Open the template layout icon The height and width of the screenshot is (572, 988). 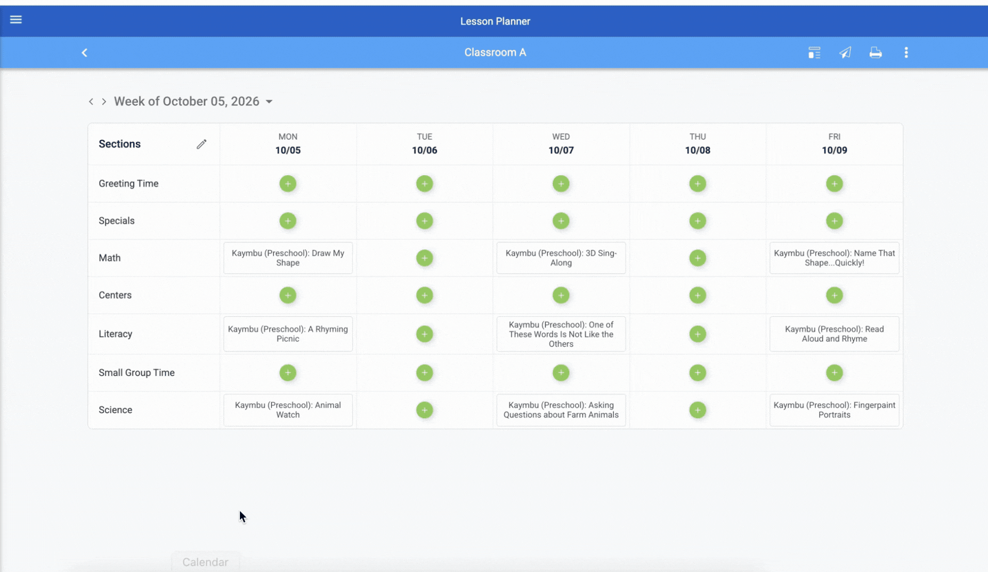tap(814, 53)
